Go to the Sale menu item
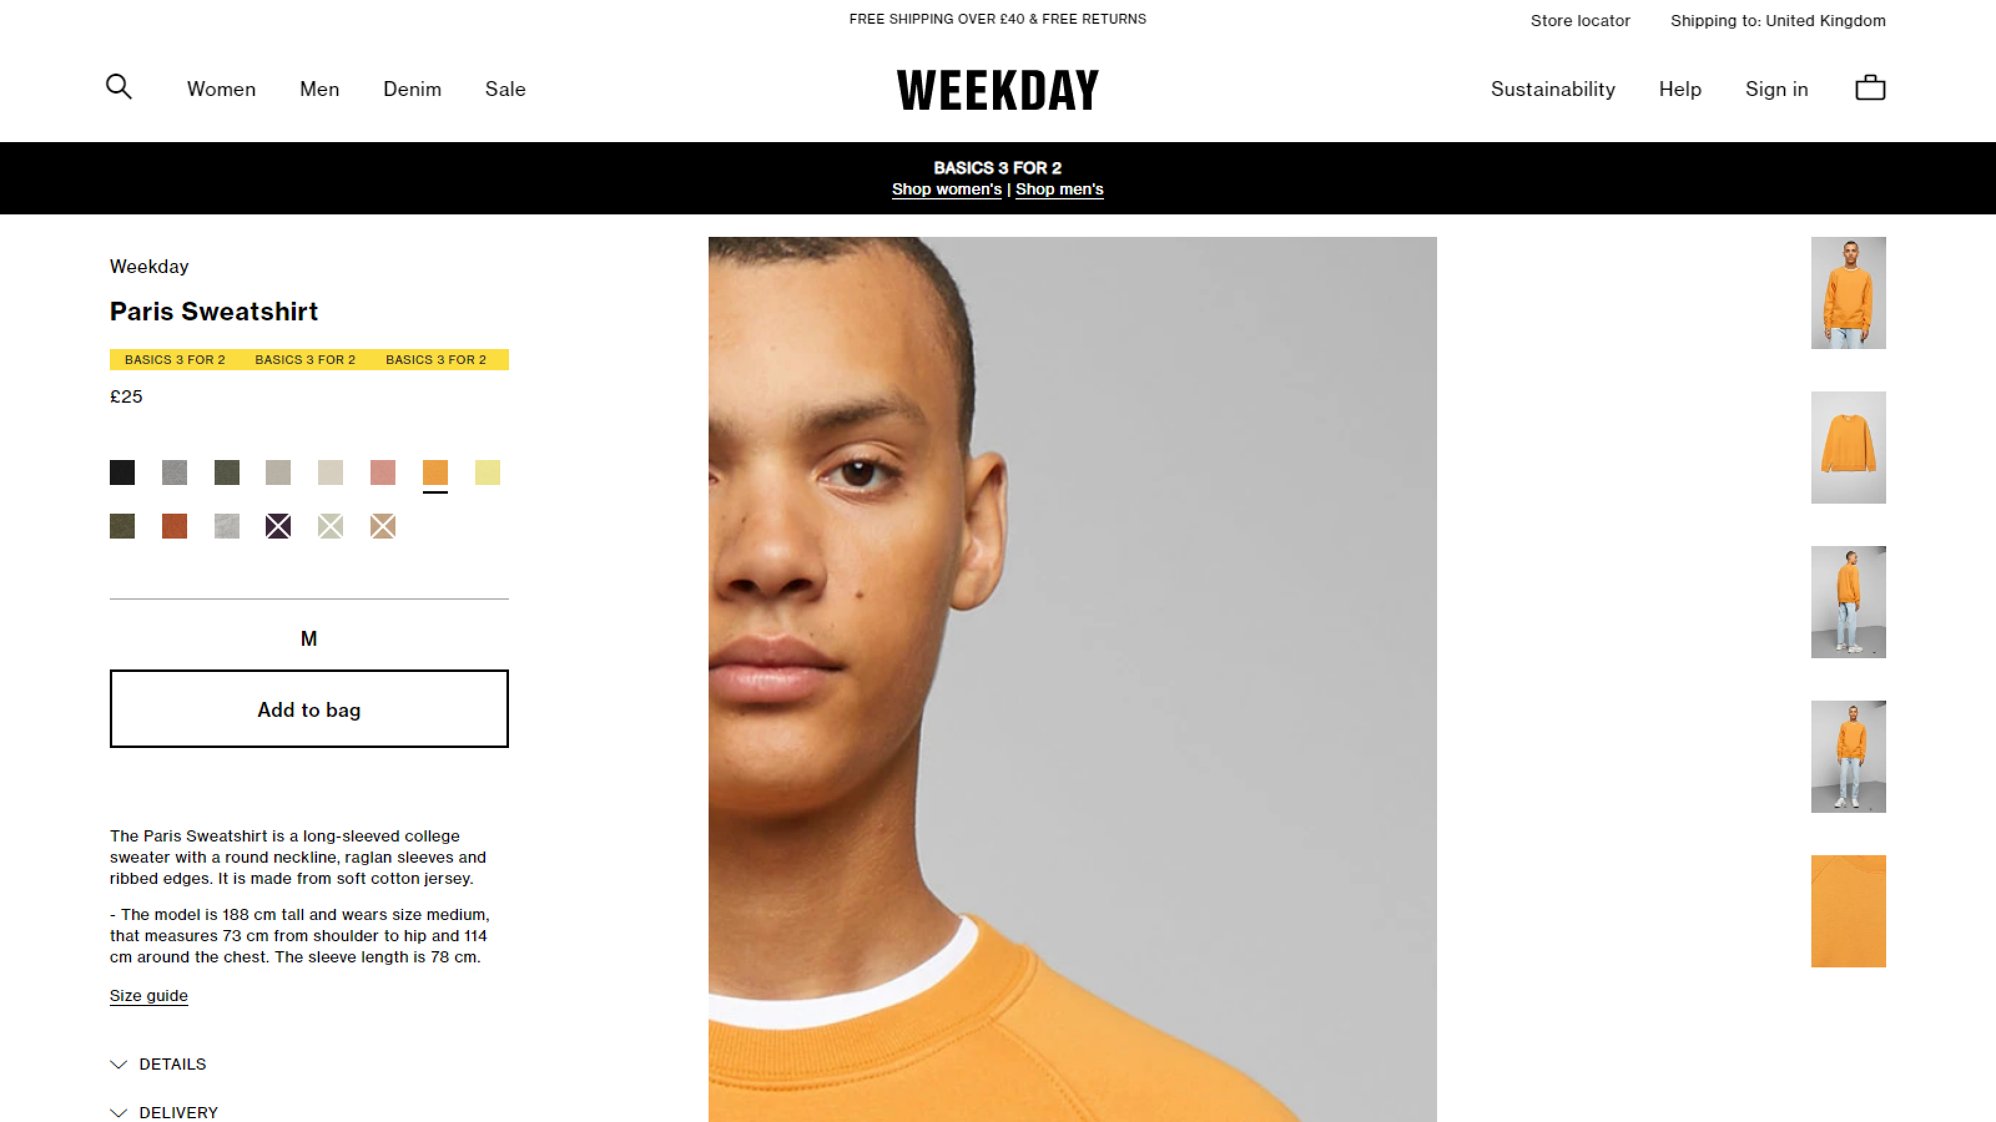Viewport: 1996px width, 1122px height. [x=505, y=89]
